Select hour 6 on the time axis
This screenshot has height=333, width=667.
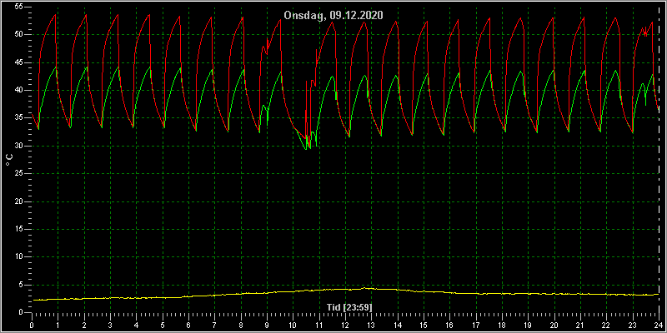point(188,325)
